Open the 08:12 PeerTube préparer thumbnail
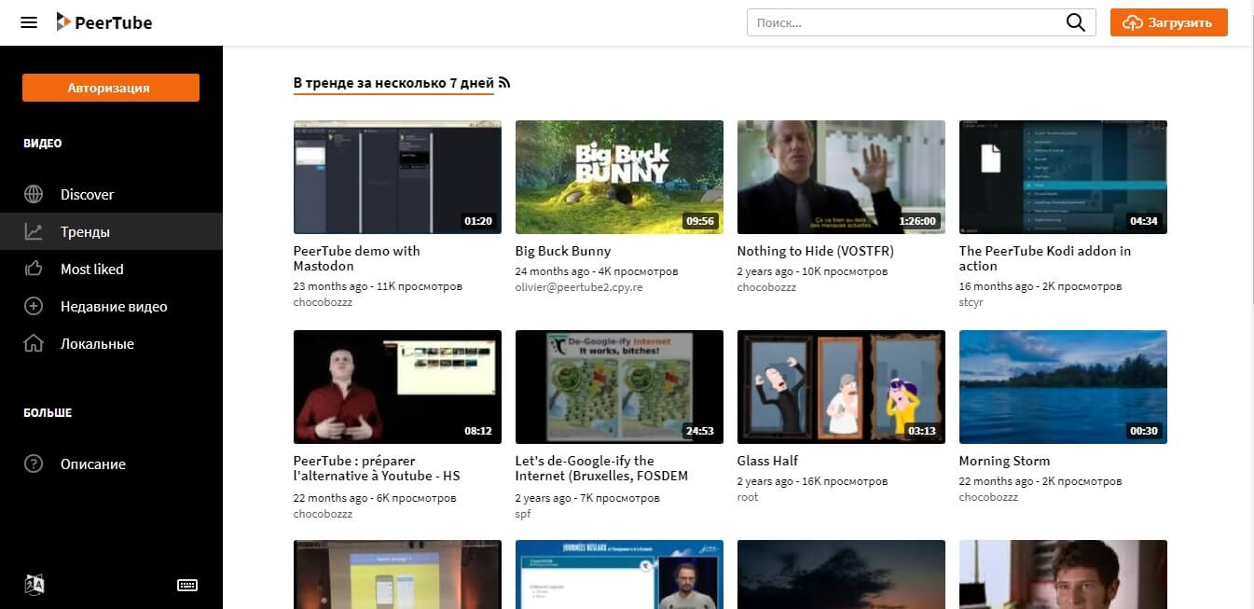Image resolution: width=1254 pixels, height=609 pixels. click(x=397, y=387)
